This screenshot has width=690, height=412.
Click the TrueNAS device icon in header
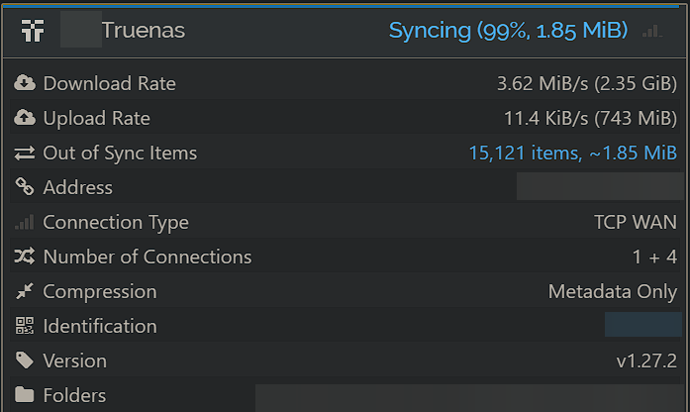pos(33,31)
